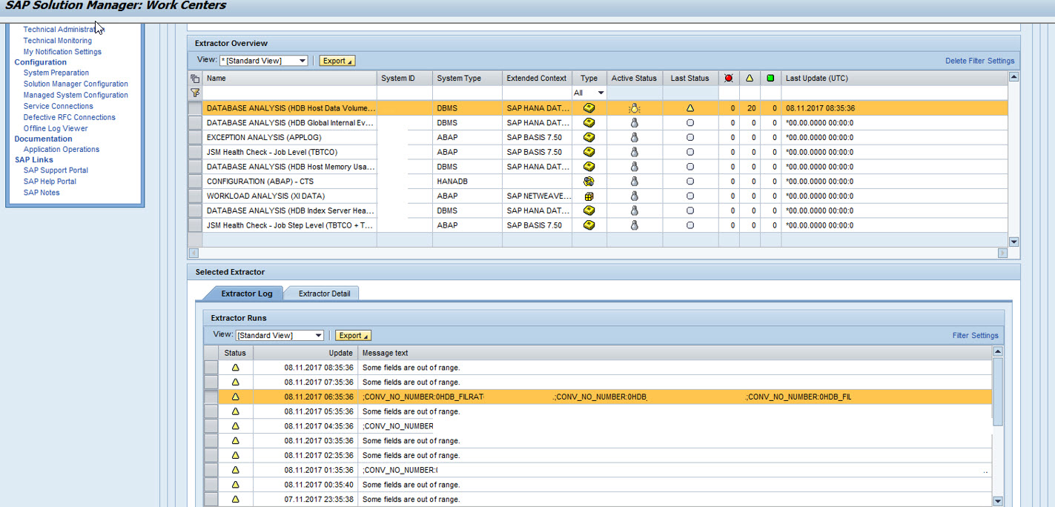Select row marker of the 08.11.2017 02:35:36 run
The width and height of the screenshot is (1055, 507).
(x=211, y=455)
